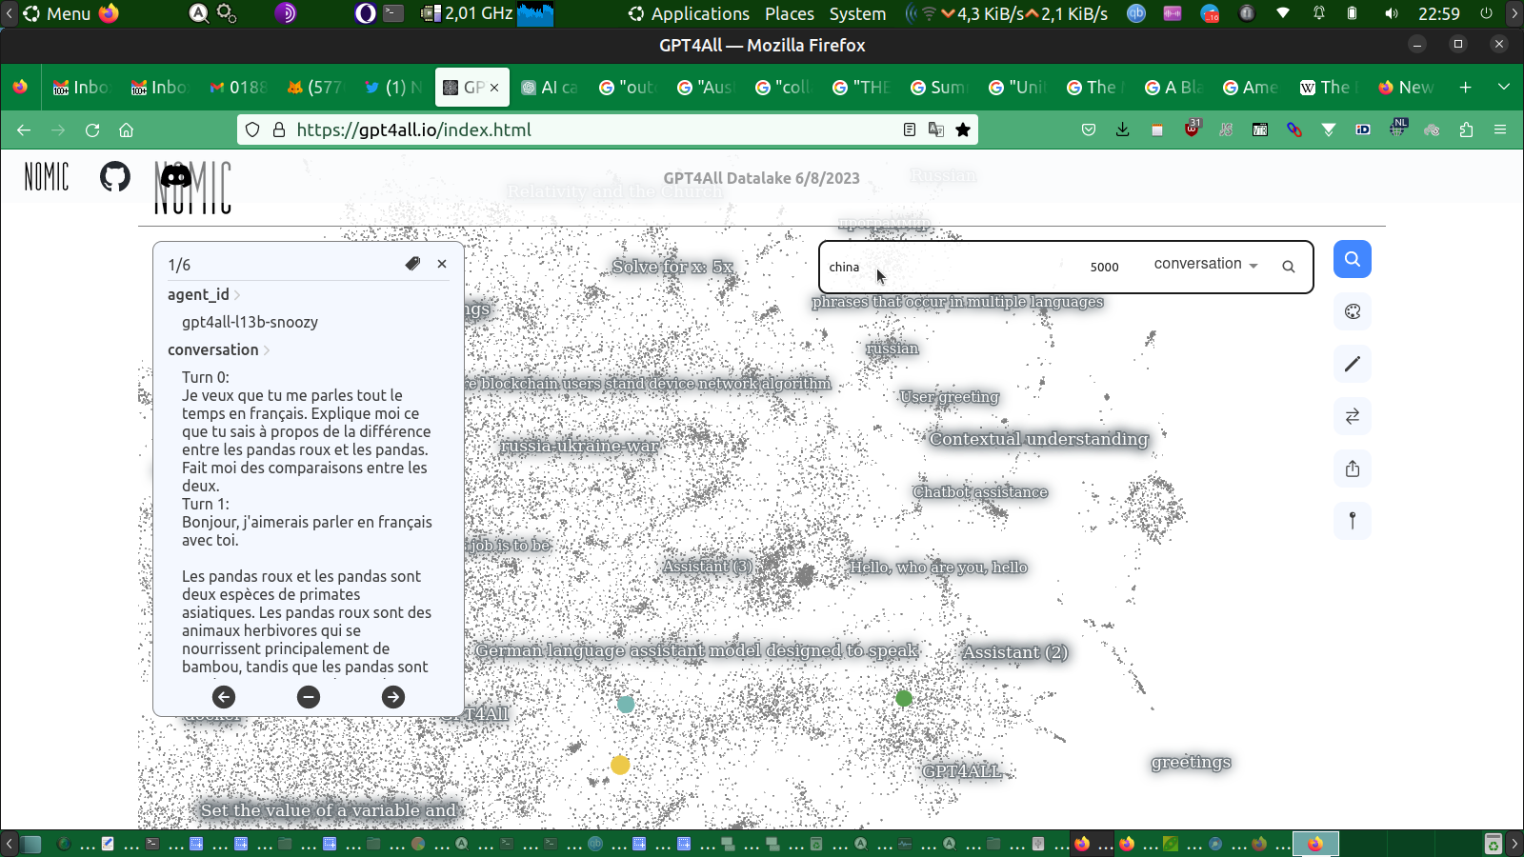1524x857 pixels.
Task: Open the main Menu launcher
Action: [x=57, y=13]
